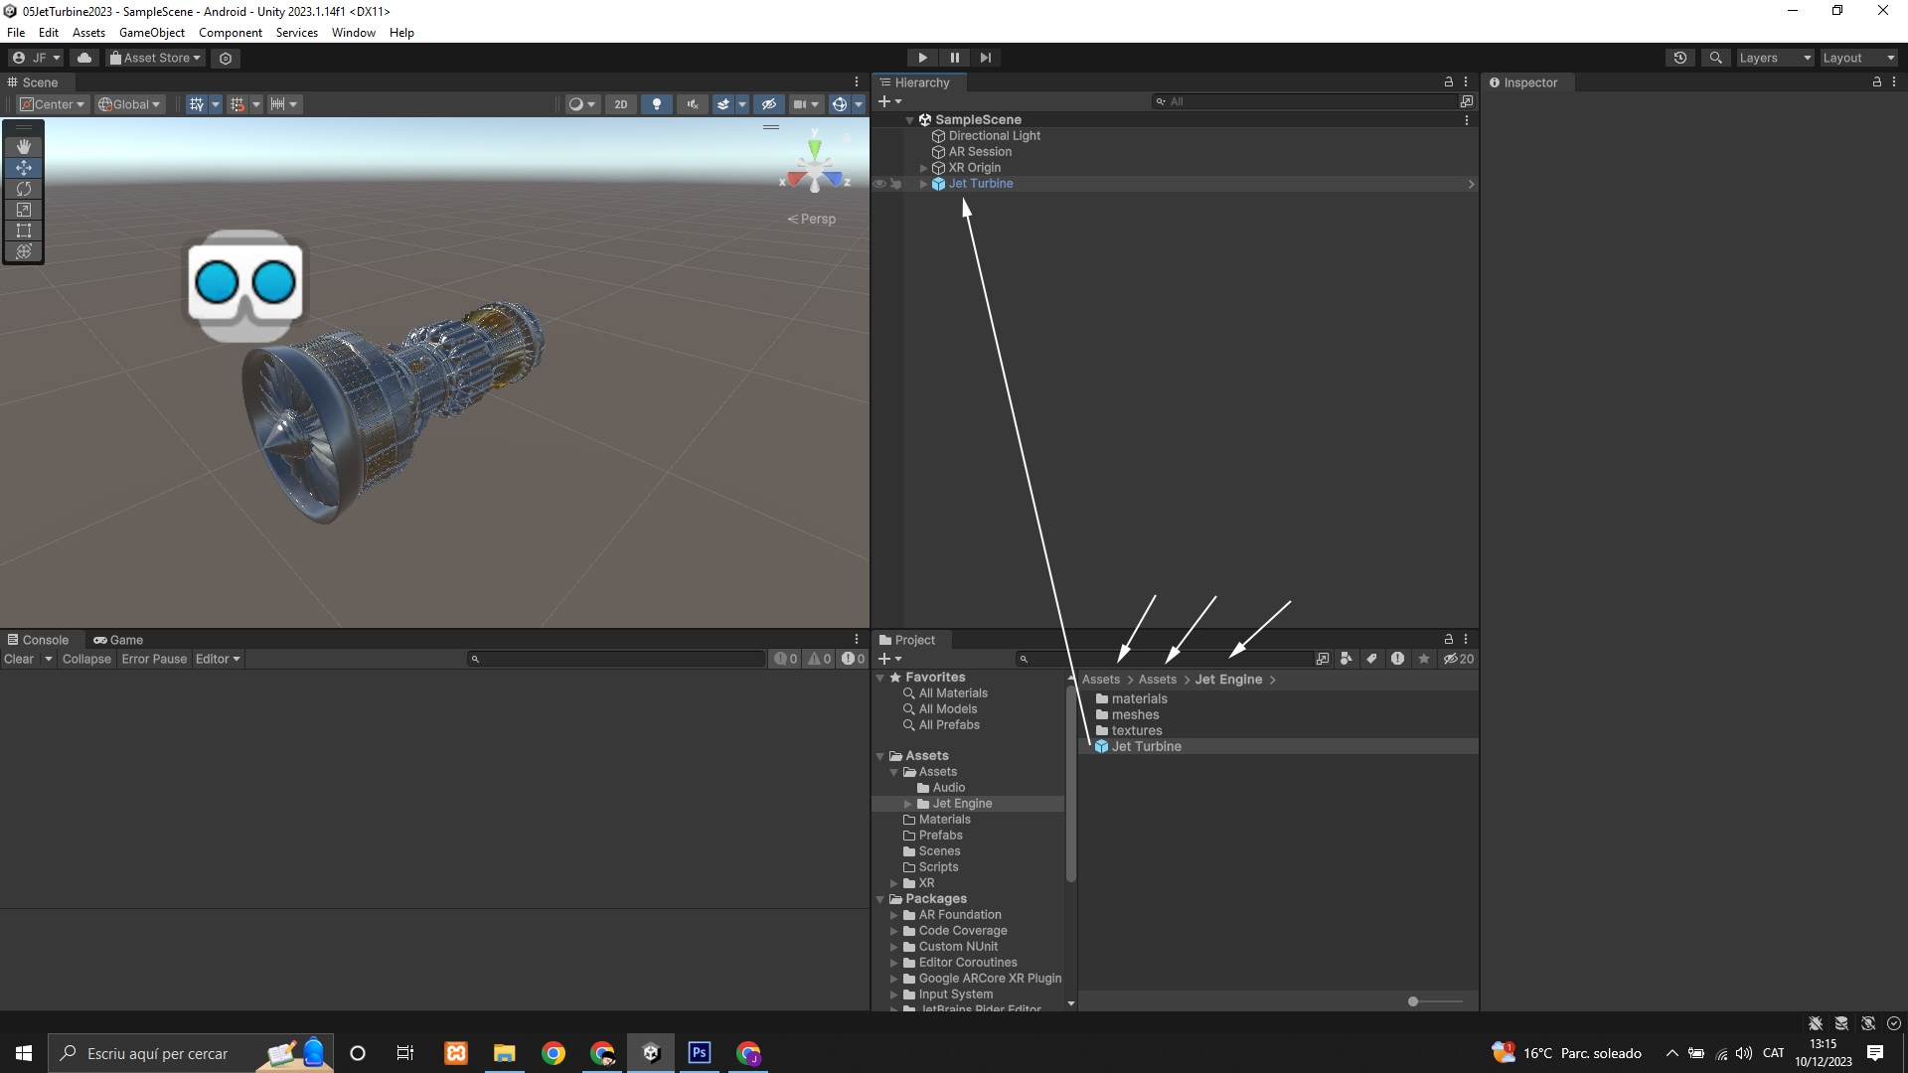Adjust the Project icon size slider
Viewport: 1908px width, 1073px height.
click(x=1413, y=1001)
